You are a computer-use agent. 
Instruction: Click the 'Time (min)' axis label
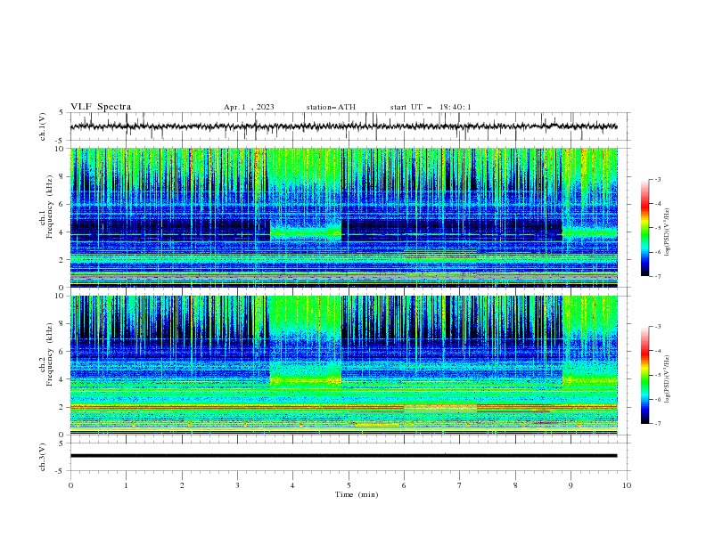coord(357,494)
